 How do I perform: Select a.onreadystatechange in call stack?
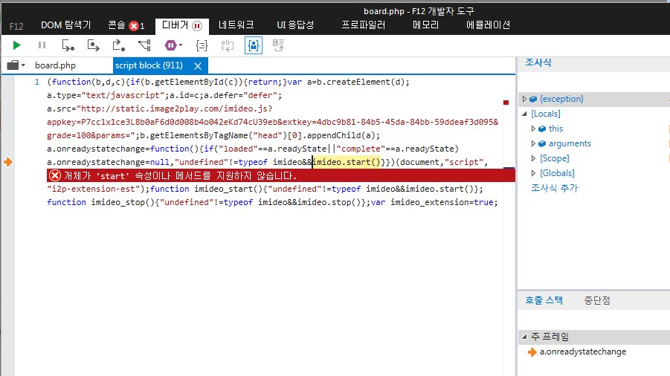click(582, 351)
